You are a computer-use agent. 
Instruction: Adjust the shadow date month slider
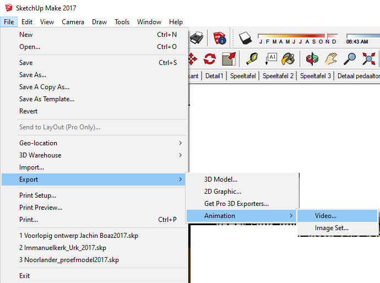298,36
